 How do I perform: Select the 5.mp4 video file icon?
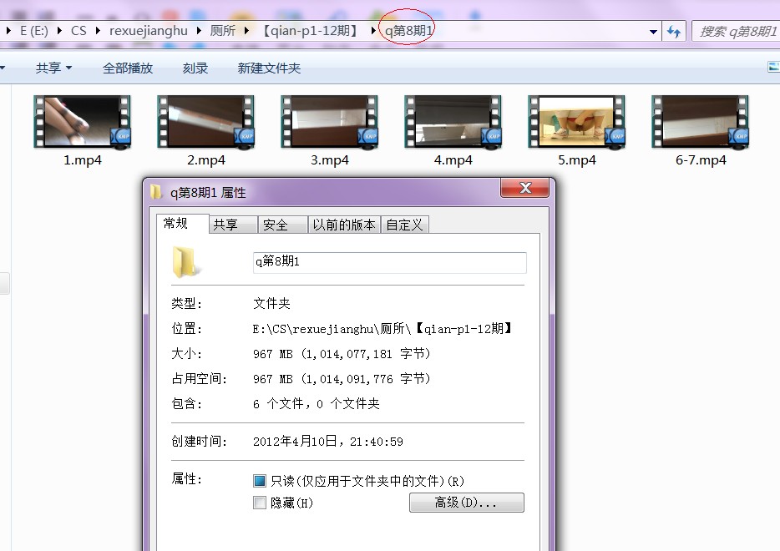[577, 122]
